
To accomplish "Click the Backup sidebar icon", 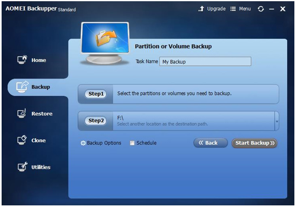I will click(22, 87).
